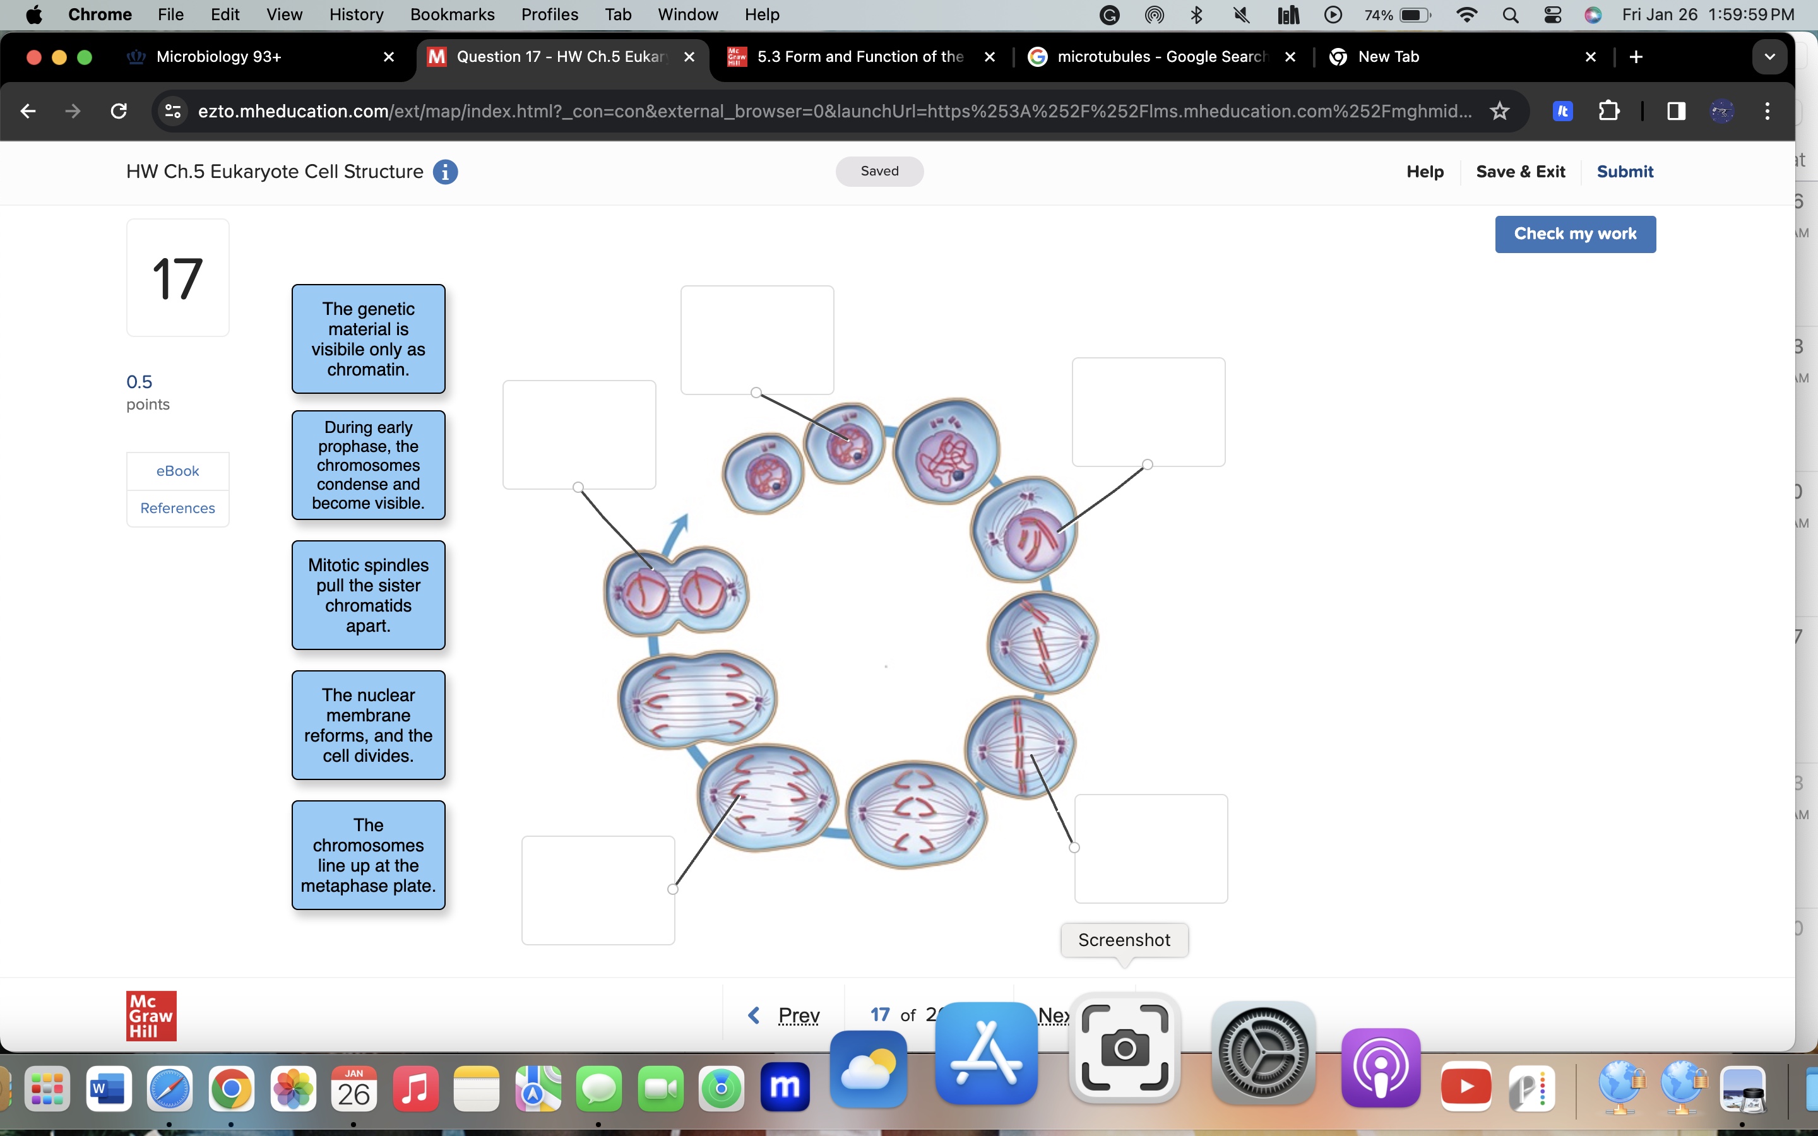Image resolution: width=1818 pixels, height=1136 pixels.
Task: Open macOS Control Center in menu bar
Action: [x=1552, y=15]
